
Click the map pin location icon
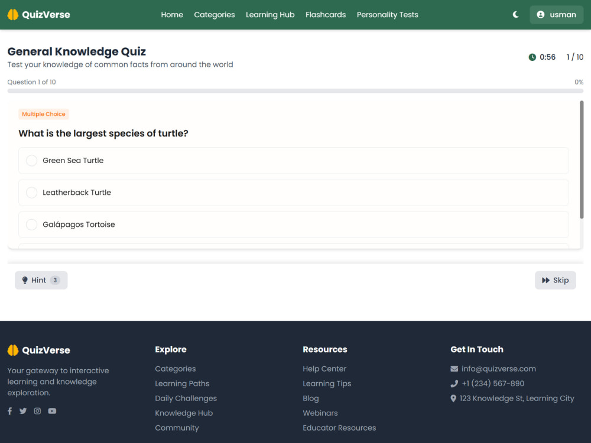click(x=453, y=398)
